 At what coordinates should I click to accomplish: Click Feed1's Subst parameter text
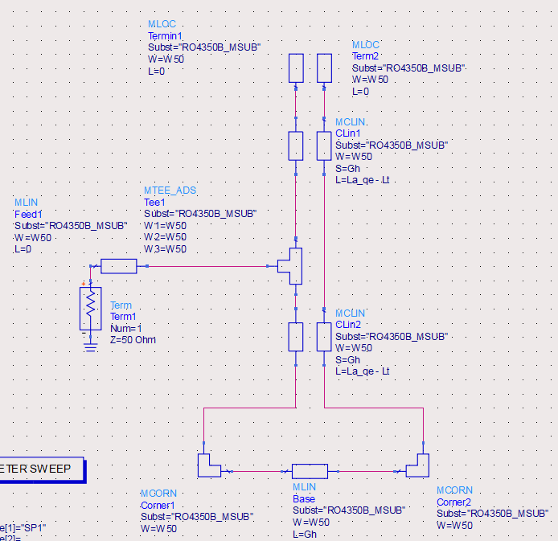pyautogui.click(x=71, y=226)
